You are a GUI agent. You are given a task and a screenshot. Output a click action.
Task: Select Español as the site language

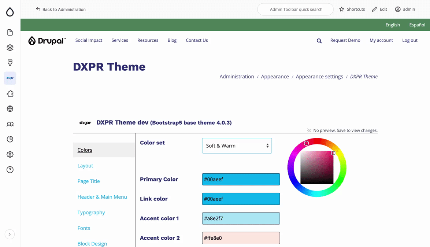[417, 25]
